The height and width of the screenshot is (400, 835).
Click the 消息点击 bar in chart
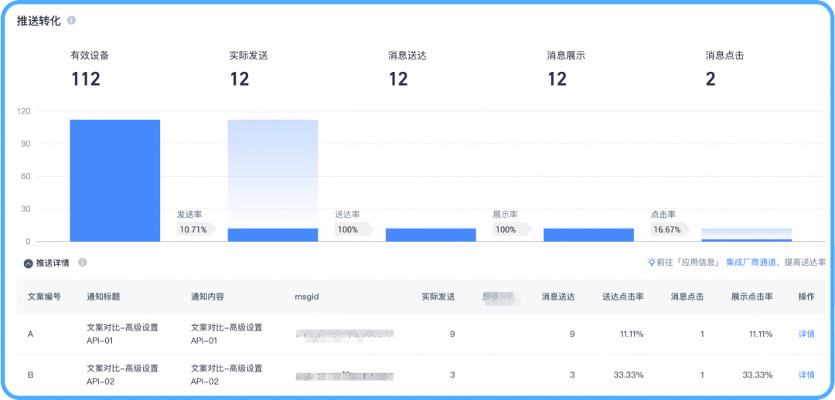tap(747, 240)
